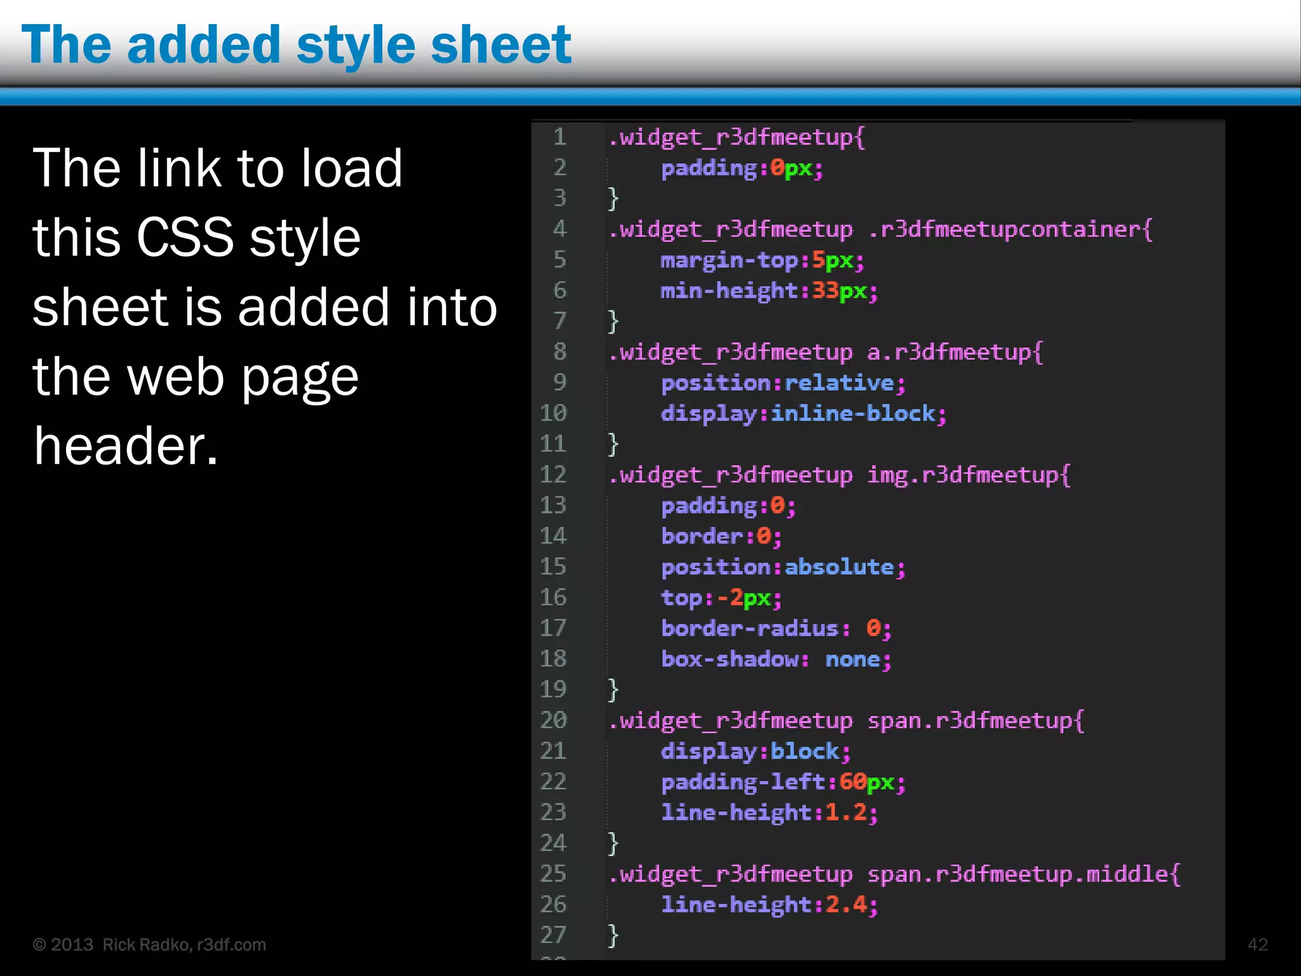Click the closing brace on line 7
The width and height of the screenshot is (1301, 976).
click(x=613, y=321)
